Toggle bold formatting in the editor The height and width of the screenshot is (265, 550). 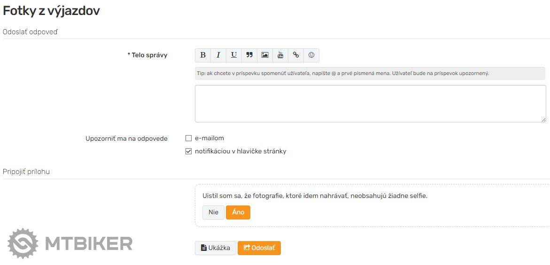pos(203,55)
